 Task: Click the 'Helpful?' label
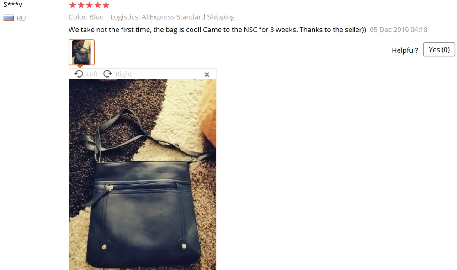pyautogui.click(x=404, y=50)
